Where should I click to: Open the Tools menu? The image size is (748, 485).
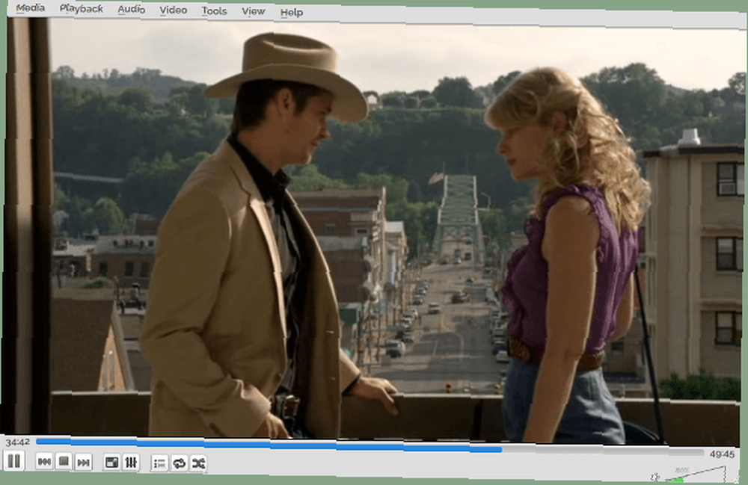point(214,11)
